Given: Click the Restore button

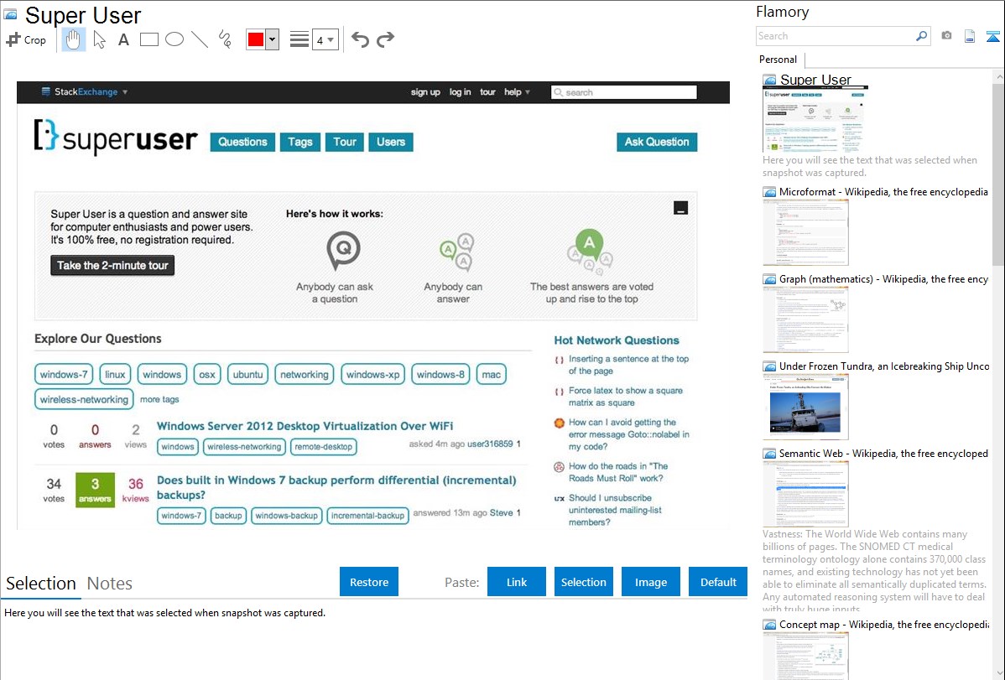Looking at the screenshot, I should coord(369,582).
